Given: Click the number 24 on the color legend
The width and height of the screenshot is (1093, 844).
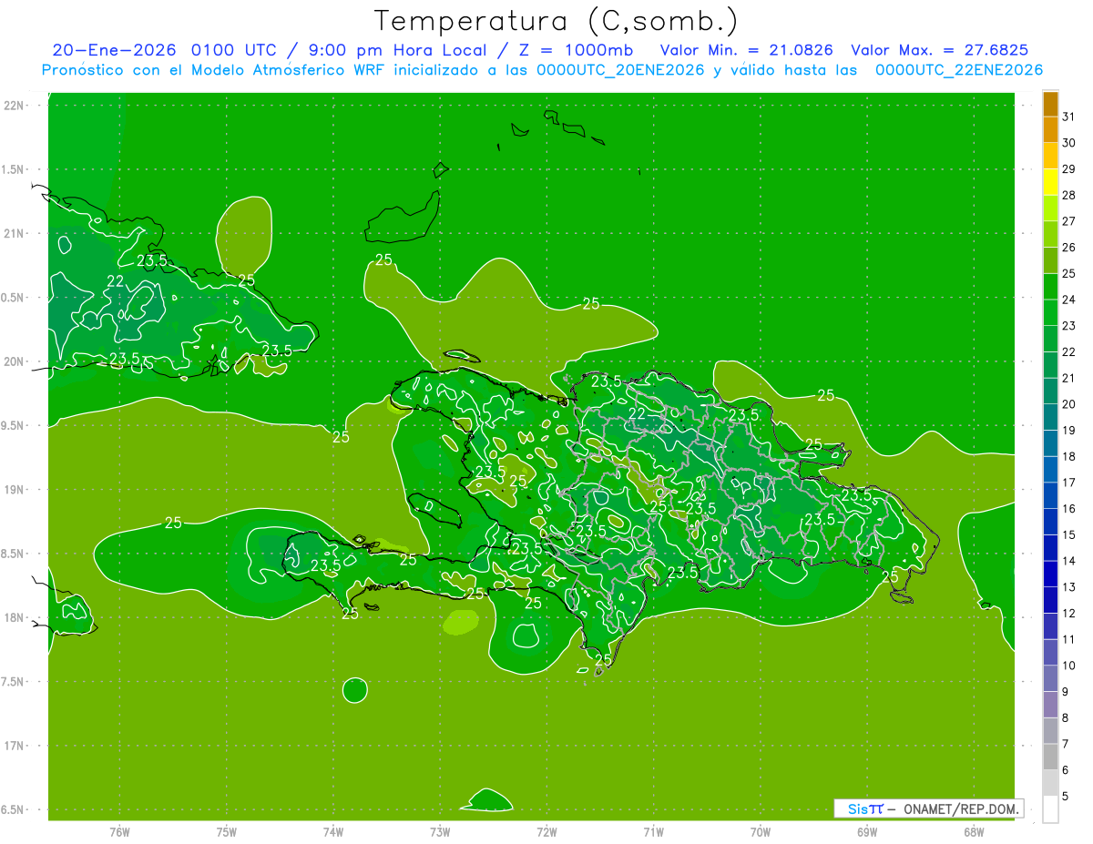Looking at the screenshot, I should (1068, 300).
